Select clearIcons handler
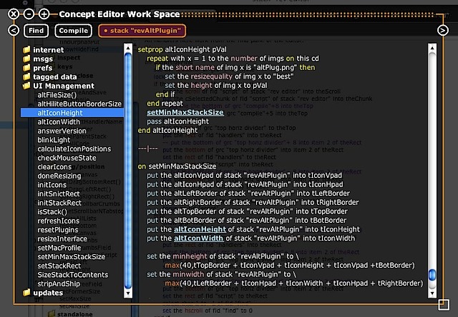 click(54, 167)
